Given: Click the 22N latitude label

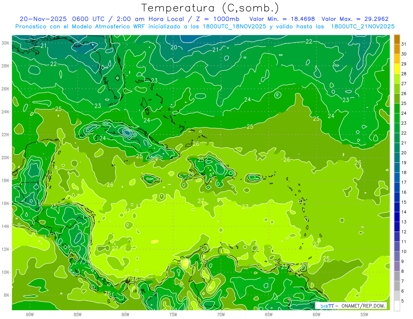Looking at the screenshot, I should 6,135.
